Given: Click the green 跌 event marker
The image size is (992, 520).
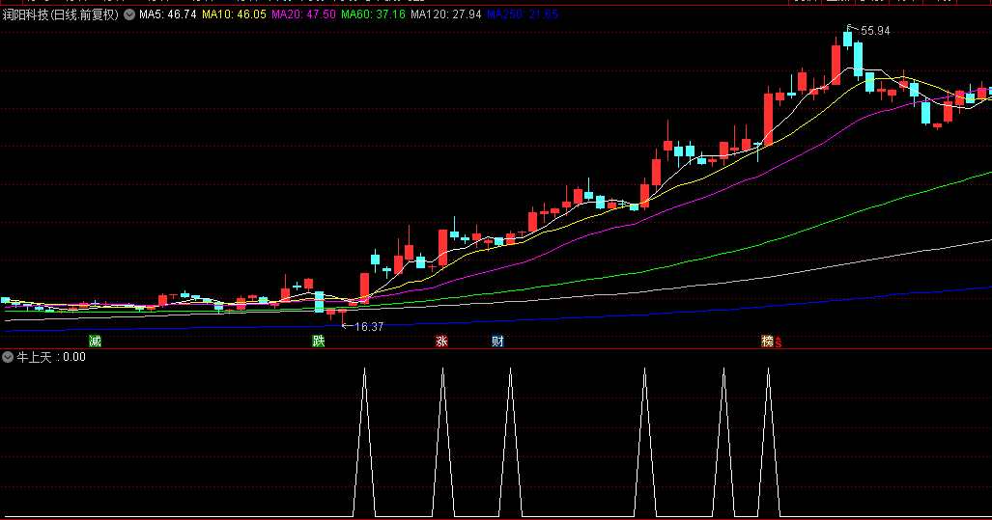Looking at the screenshot, I should coord(318,342).
